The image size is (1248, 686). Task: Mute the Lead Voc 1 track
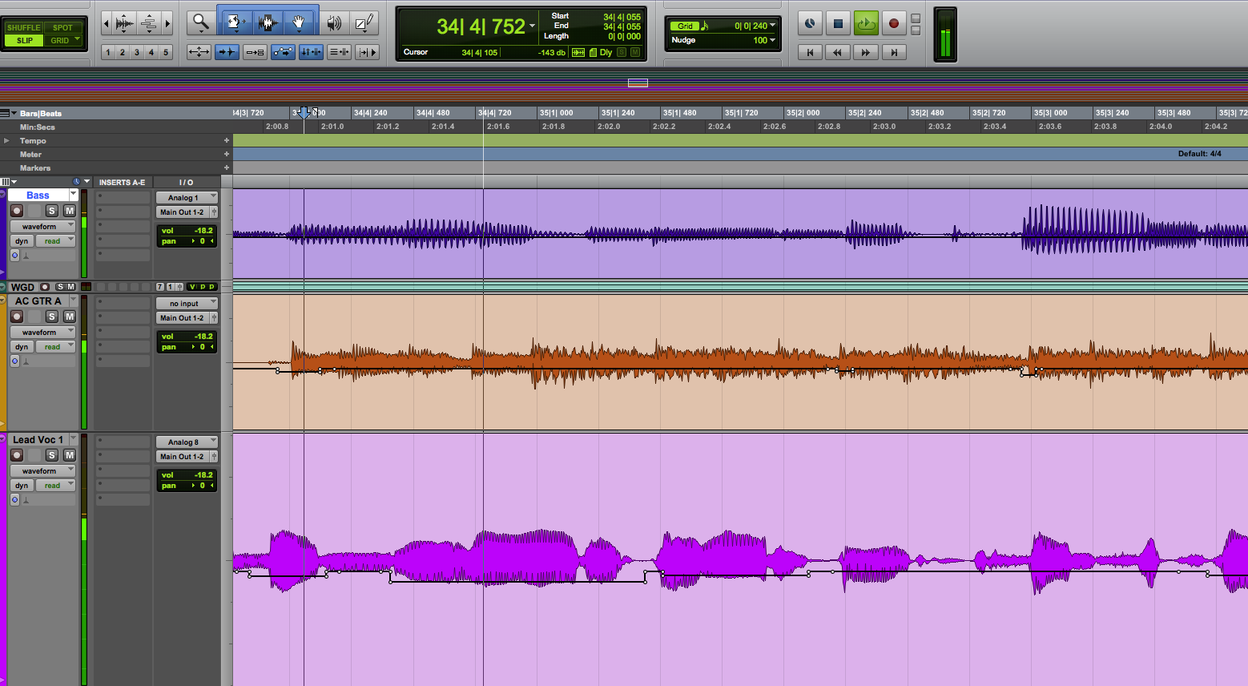70,455
